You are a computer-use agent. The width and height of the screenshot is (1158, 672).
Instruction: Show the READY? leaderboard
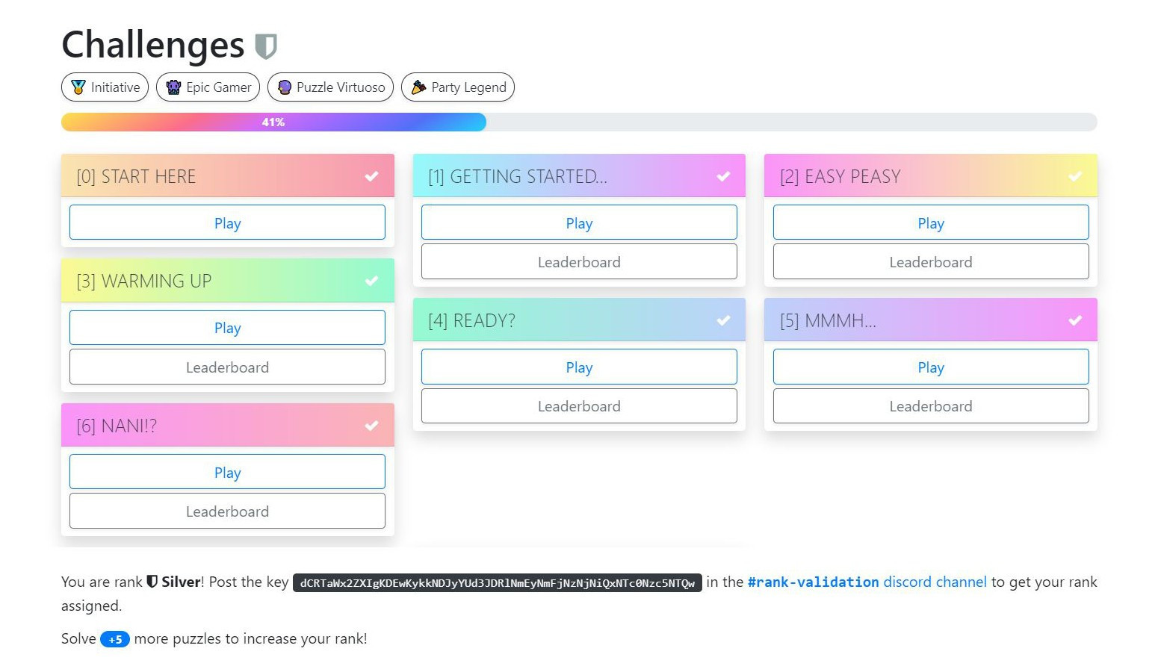pyautogui.click(x=579, y=406)
